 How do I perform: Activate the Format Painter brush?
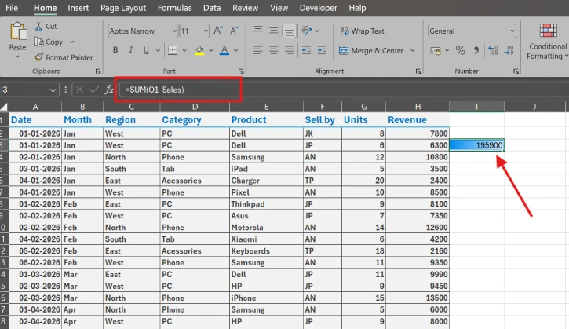tap(38, 57)
